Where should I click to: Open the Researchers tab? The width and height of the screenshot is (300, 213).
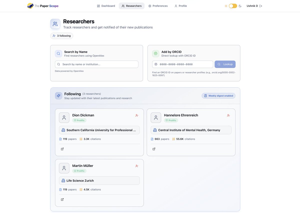pos(131,6)
